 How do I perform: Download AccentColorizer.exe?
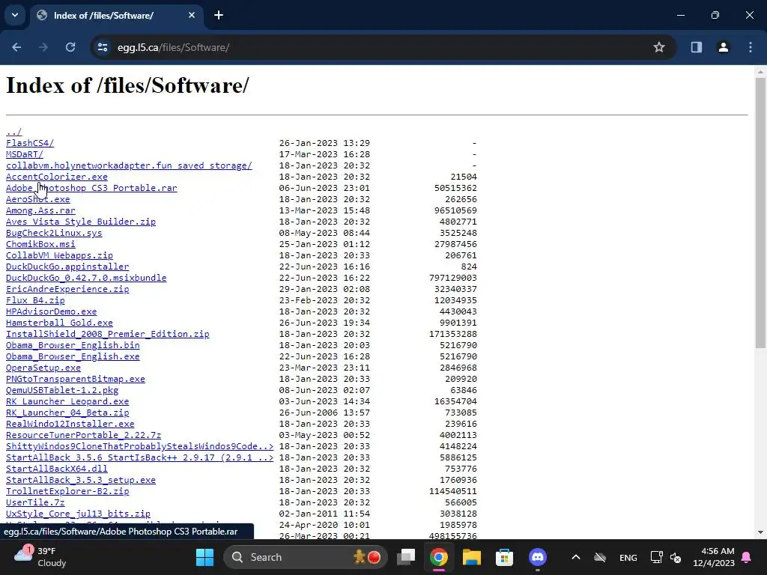click(x=57, y=177)
